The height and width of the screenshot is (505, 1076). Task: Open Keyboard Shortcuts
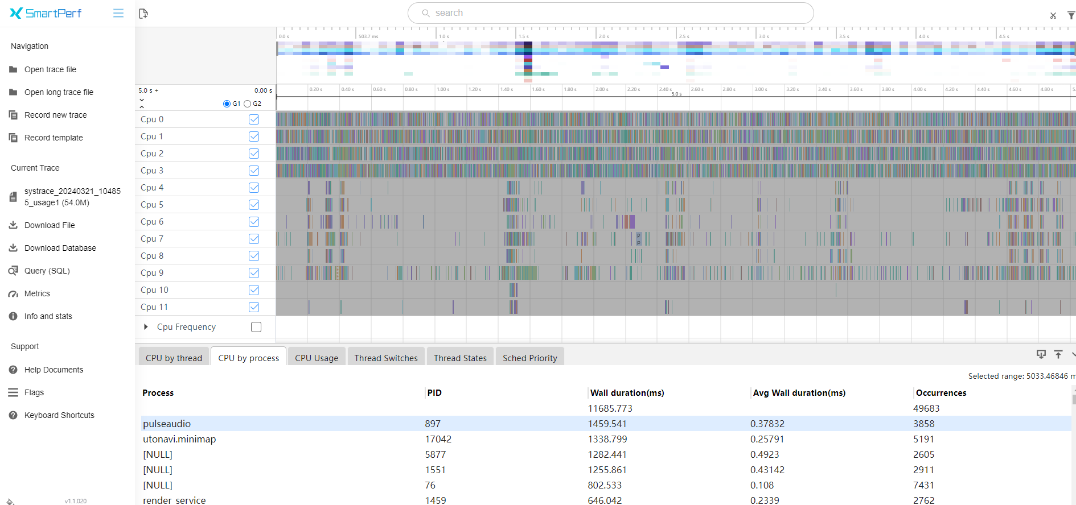[x=59, y=415]
